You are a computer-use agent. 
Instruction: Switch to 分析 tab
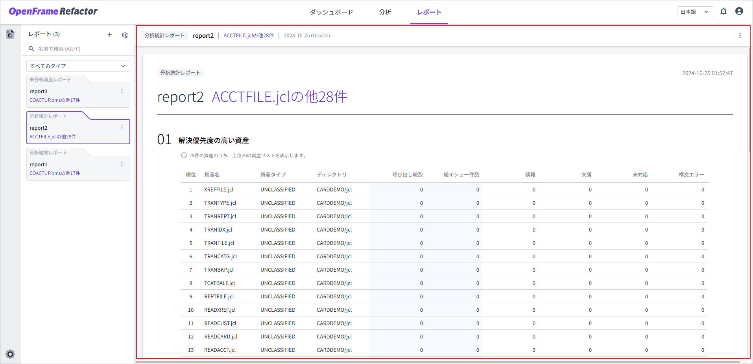(x=385, y=12)
